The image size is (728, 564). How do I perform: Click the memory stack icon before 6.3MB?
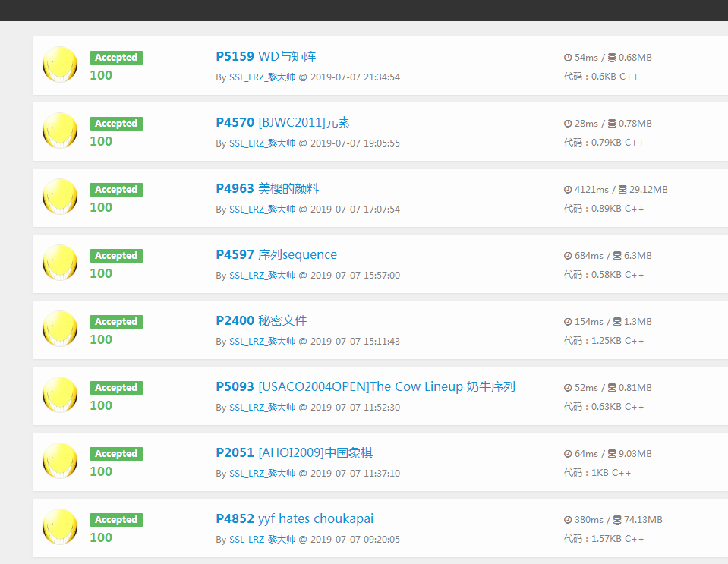coord(617,256)
